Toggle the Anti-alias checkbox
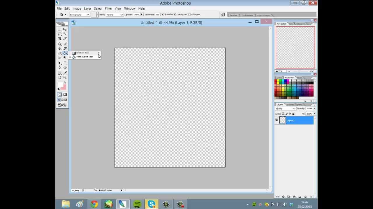Screen dimensions: 373x209 [x=163, y=15]
